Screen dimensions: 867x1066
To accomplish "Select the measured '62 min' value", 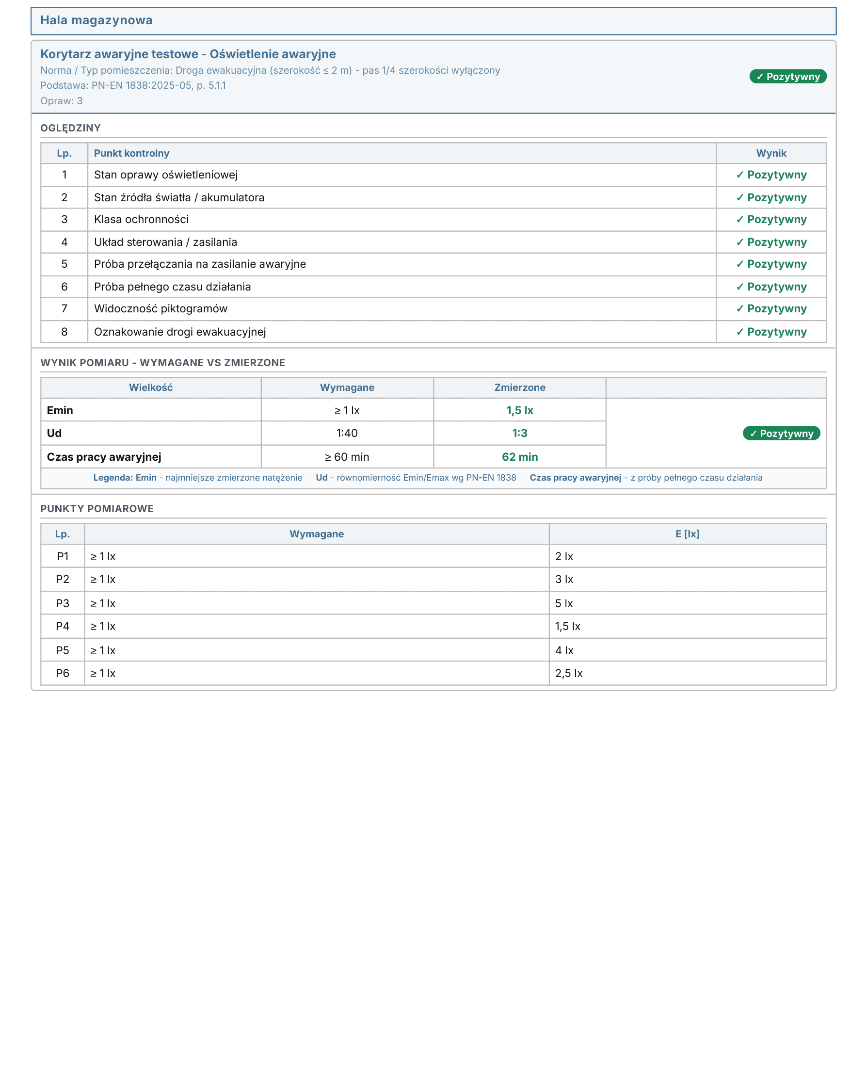I will pyautogui.click(x=519, y=457).
